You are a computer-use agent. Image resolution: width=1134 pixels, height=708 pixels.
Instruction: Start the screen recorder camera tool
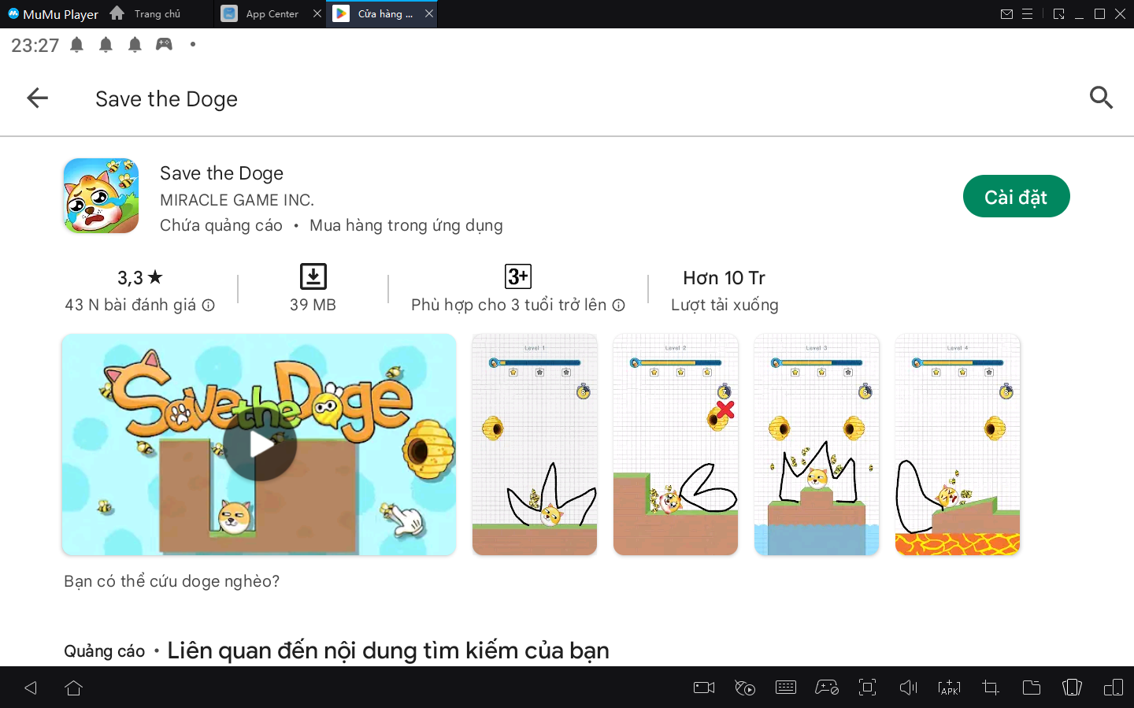(x=703, y=688)
